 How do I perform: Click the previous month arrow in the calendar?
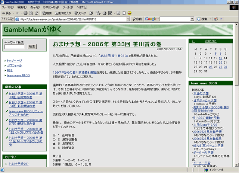(193, 41)
